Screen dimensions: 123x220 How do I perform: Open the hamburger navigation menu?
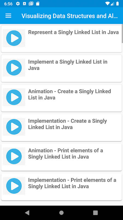click(8, 16)
